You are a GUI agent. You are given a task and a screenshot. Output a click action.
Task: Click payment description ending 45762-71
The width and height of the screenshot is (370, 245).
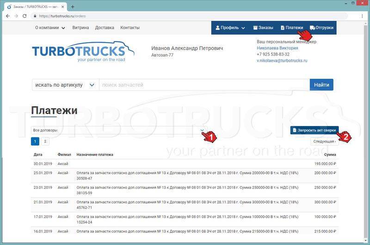(x=187, y=205)
